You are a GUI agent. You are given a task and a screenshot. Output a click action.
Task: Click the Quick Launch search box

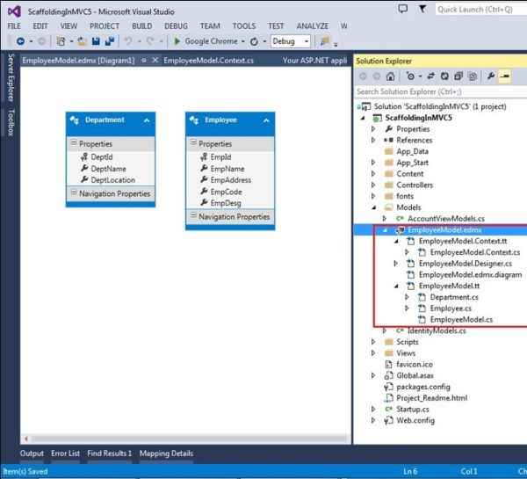click(x=480, y=10)
